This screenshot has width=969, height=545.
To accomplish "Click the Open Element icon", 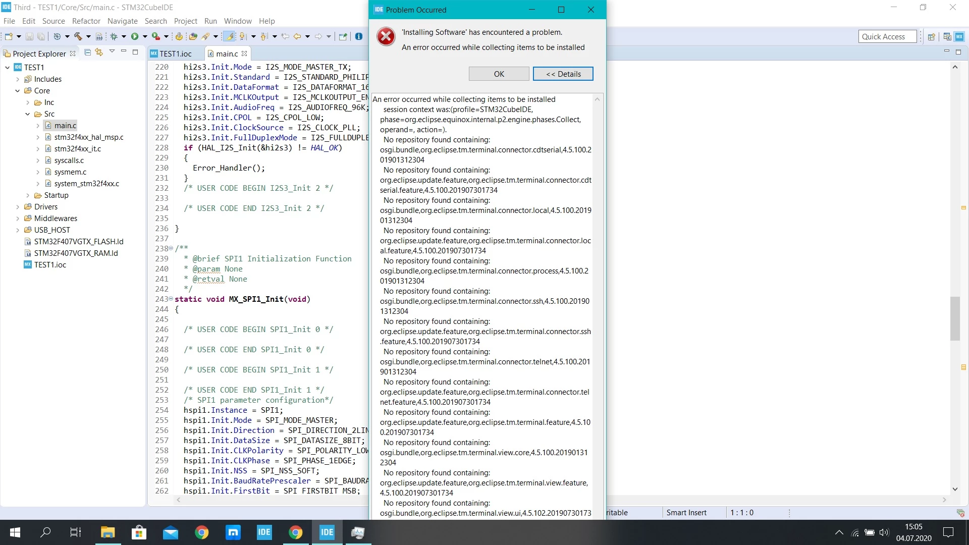I will [193, 36].
